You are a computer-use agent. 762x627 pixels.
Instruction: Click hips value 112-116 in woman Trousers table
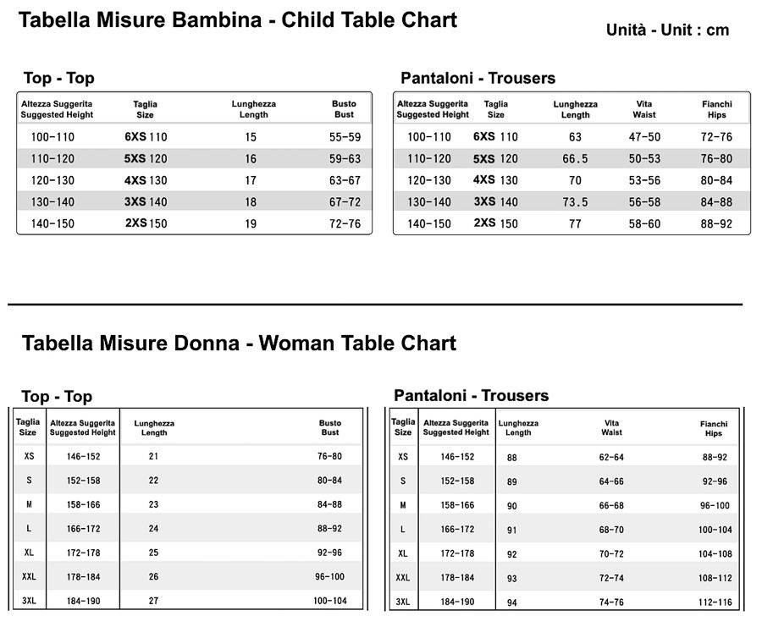(x=715, y=602)
